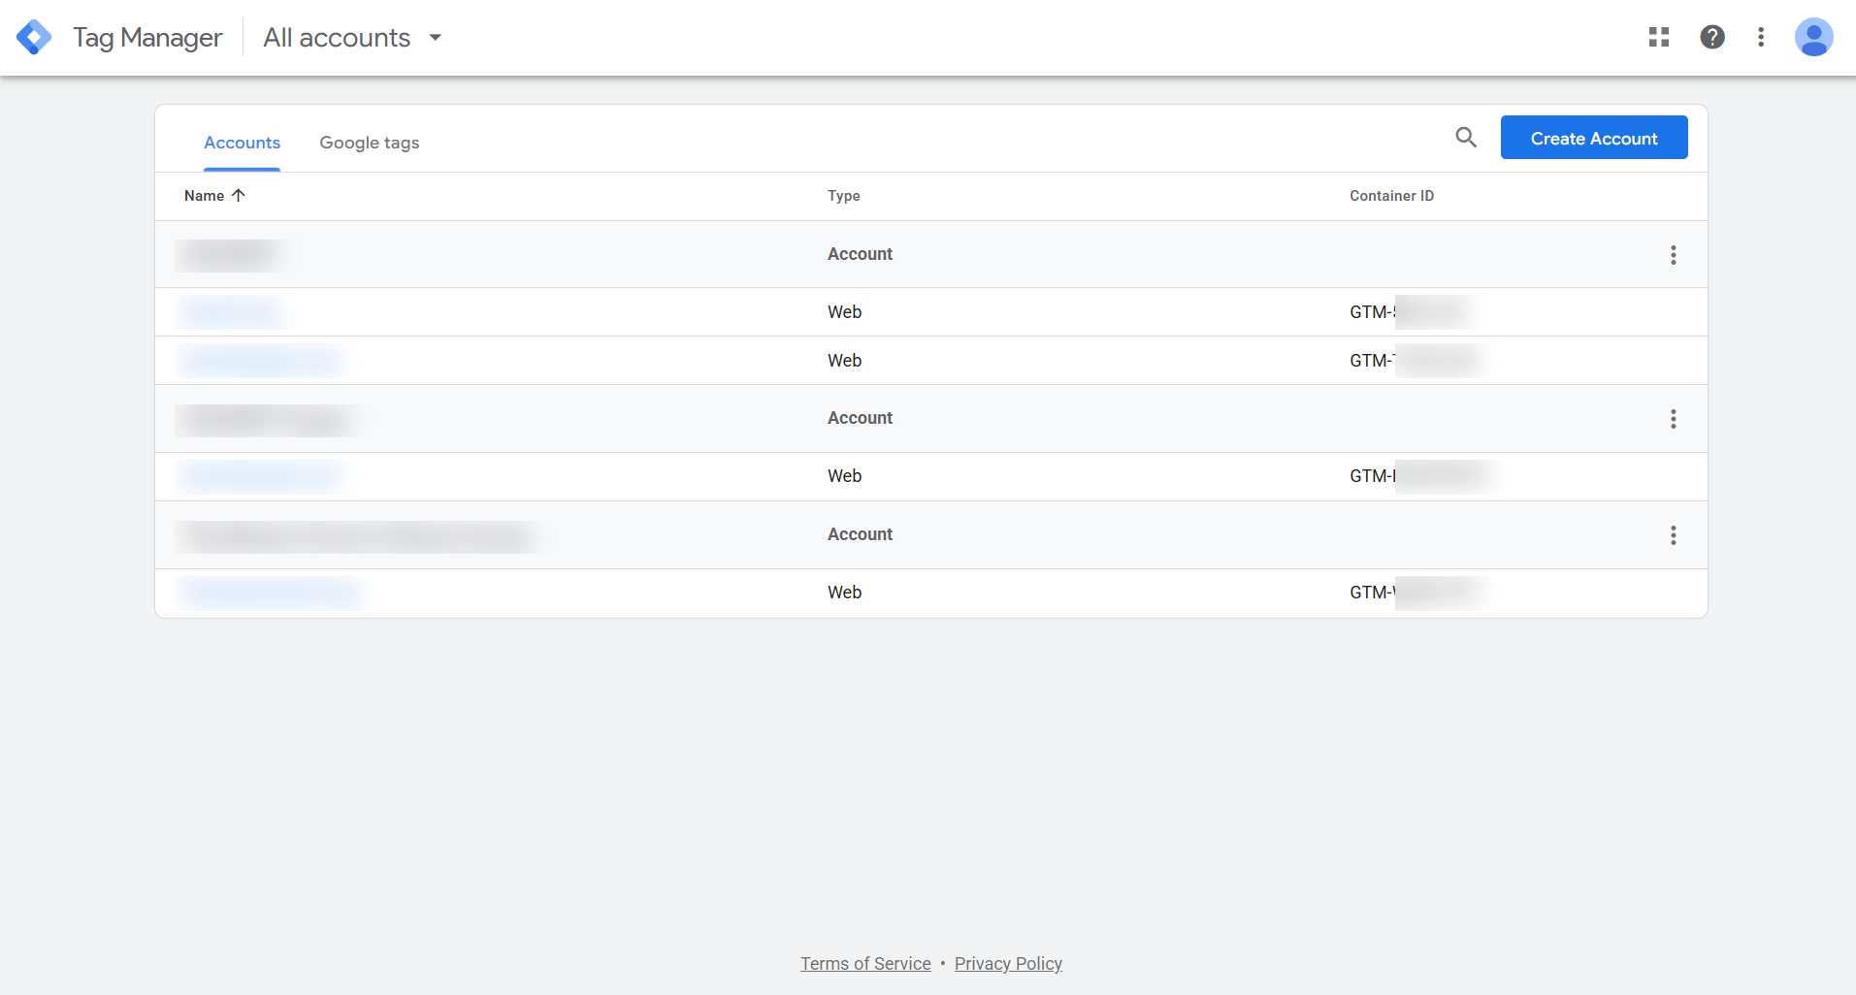Image resolution: width=1856 pixels, height=995 pixels.
Task: Switch to the Google tags tab
Action: [370, 143]
